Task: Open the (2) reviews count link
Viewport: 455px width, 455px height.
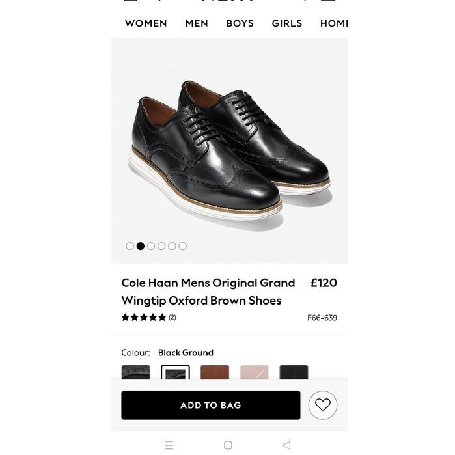Action: pyautogui.click(x=172, y=318)
